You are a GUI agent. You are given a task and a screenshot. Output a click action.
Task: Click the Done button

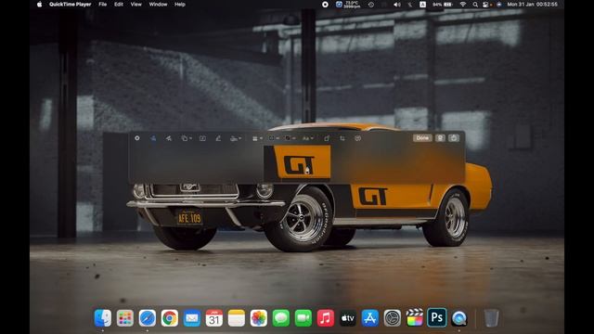point(422,138)
